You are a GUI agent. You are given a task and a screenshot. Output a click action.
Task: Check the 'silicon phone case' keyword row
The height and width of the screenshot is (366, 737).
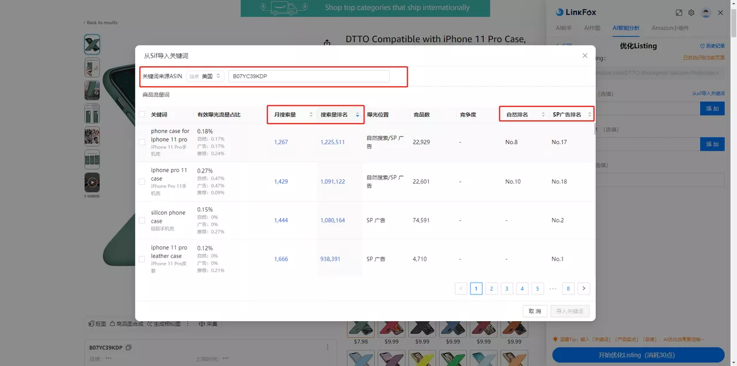point(142,220)
